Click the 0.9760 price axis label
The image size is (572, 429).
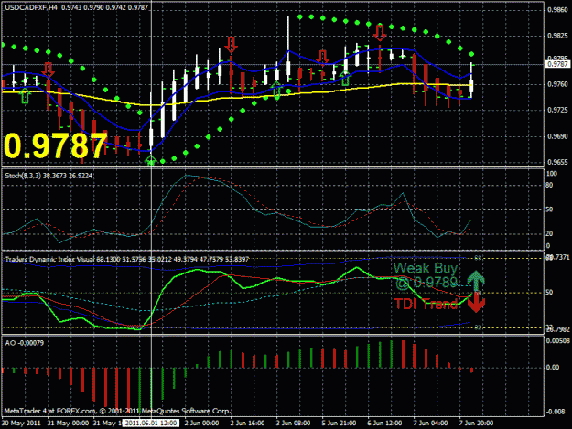[x=557, y=84]
